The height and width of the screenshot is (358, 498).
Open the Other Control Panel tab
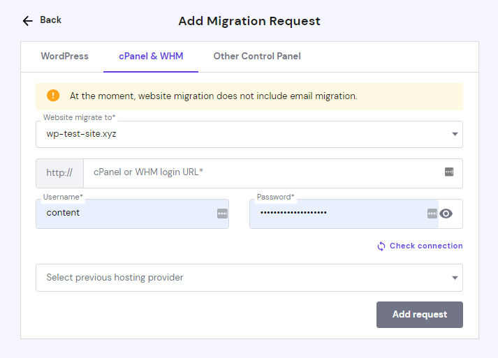point(257,57)
